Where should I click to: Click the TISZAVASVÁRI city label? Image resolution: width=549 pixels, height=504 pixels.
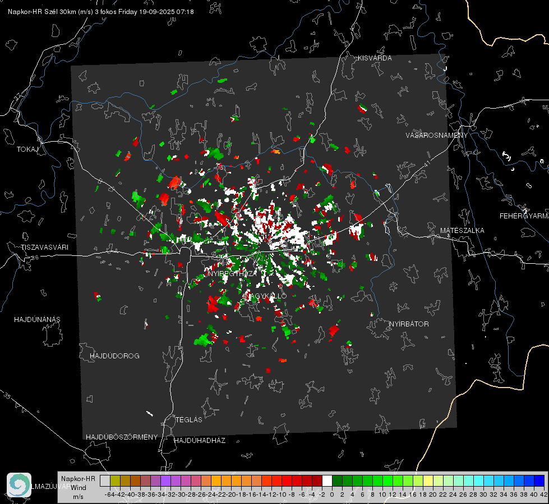point(44,248)
